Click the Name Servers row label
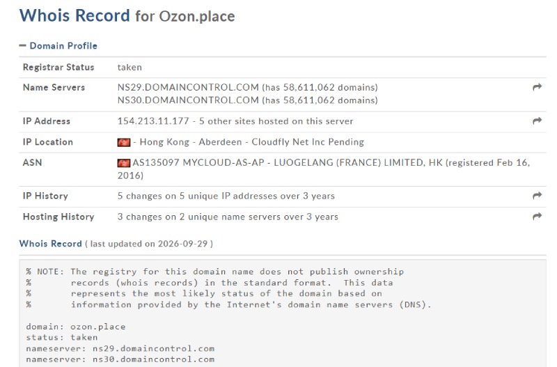Viewport: 557px width, 367px height. 54,88
